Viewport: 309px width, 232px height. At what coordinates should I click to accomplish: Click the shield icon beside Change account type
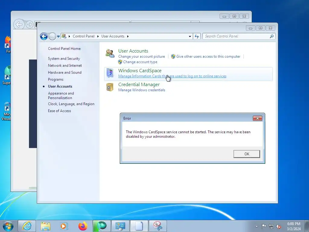click(120, 62)
